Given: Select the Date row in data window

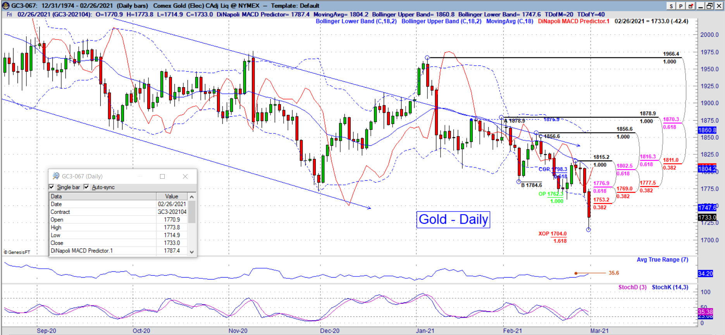Looking at the screenshot, I should coord(118,204).
